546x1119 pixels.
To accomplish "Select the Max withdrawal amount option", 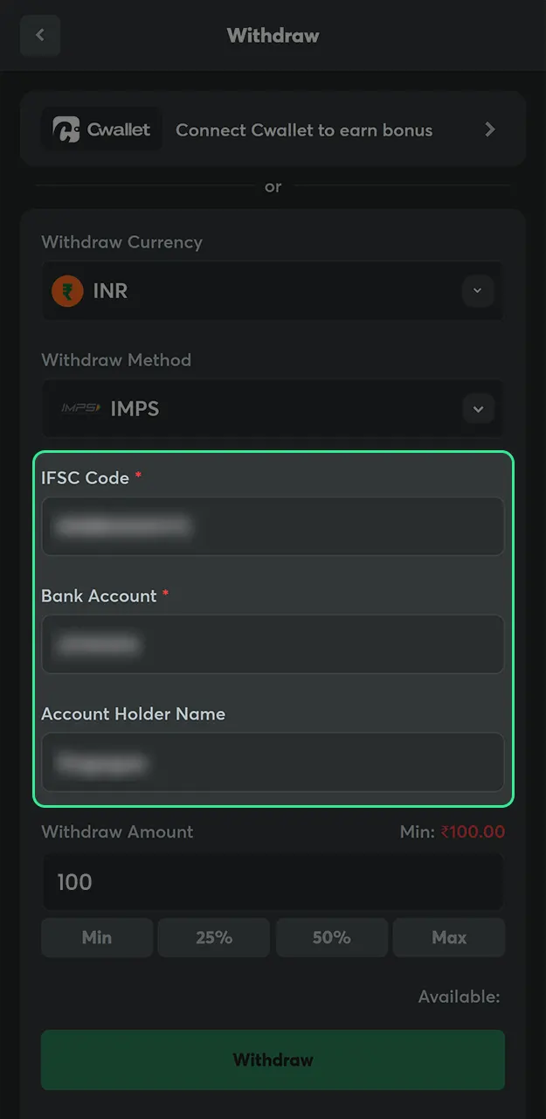I will (x=449, y=937).
